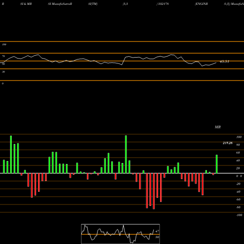Click the (ENGINR header text
244x244 pixels.
pyautogui.click(x=202, y=4)
